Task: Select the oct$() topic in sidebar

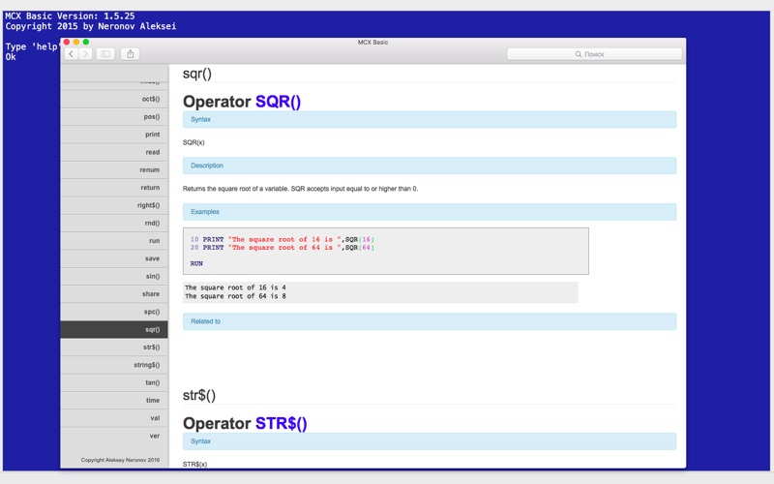Action: click(x=151, y=99)
